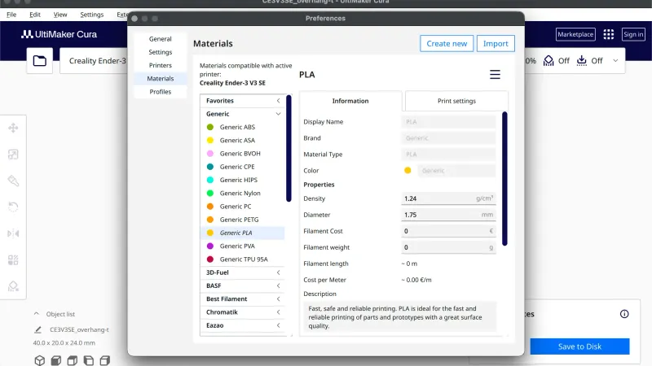This screenshot has height=366, width=652.
Task: Click the Marketplace button
Action: coord(575,34)
